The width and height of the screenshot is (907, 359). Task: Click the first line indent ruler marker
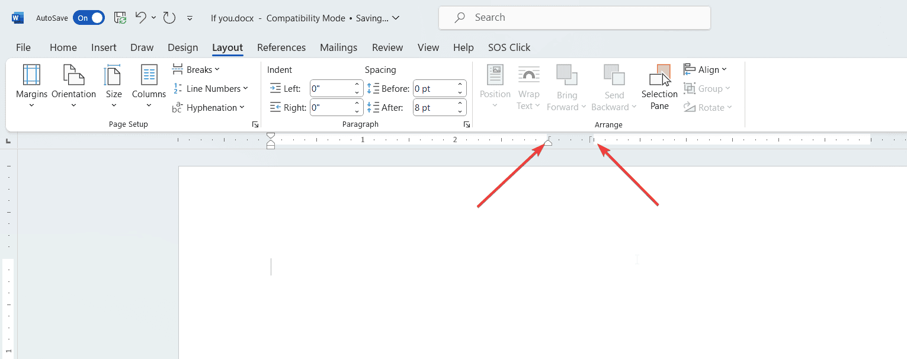click(x=271, y=136)
